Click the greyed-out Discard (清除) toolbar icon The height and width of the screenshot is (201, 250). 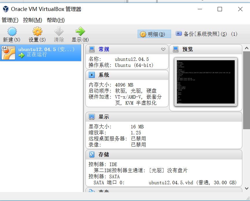click(x=59, y=31)
